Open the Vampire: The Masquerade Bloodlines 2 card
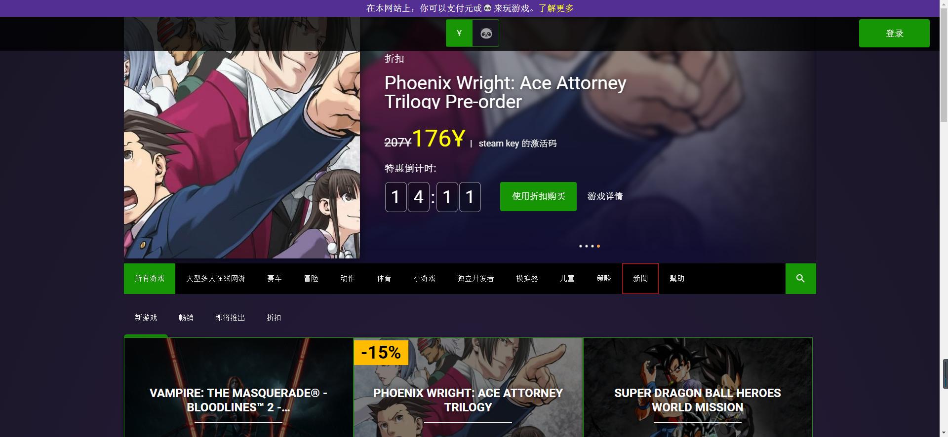 238,387
